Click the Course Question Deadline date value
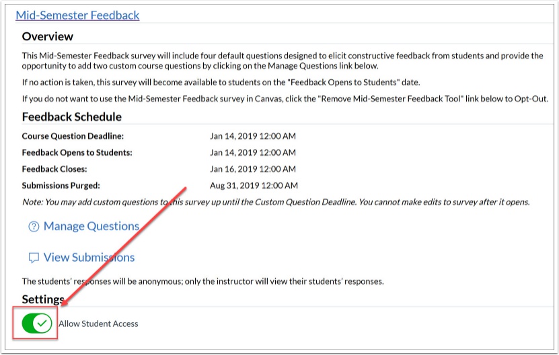Screen dimensions: 559x355 click(x=253, y=136)
